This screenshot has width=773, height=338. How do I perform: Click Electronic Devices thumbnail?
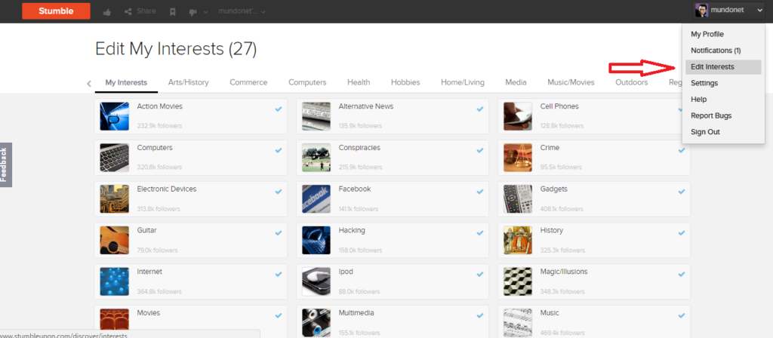[x=115, y=199]
